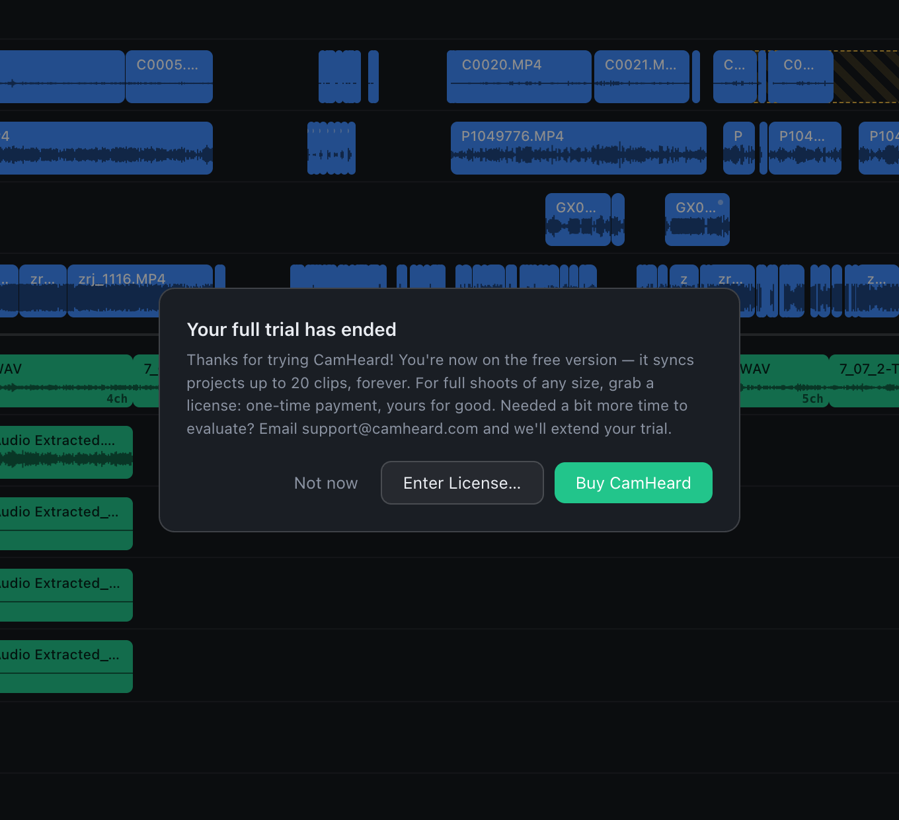Select the C0005.... clip
This screenshot has width=899, height=820.
(169, 77)
